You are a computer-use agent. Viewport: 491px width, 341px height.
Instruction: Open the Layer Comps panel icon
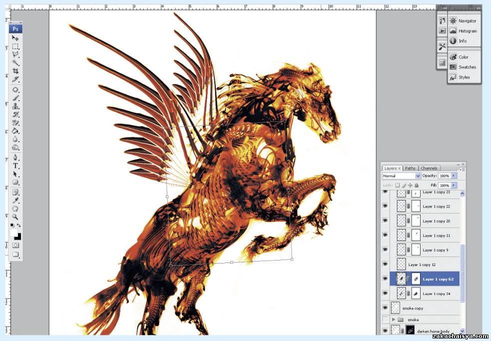[x=442, y=62]
